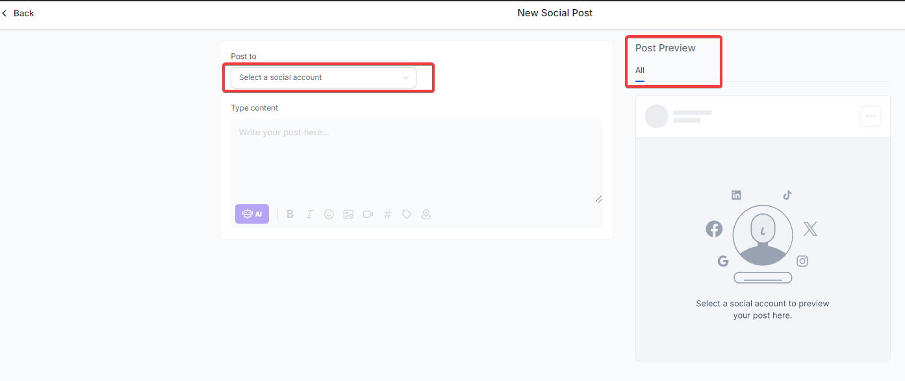Click the AI content generator button
The width and height of the screenshot is (905, 381).
coord(252,214)
